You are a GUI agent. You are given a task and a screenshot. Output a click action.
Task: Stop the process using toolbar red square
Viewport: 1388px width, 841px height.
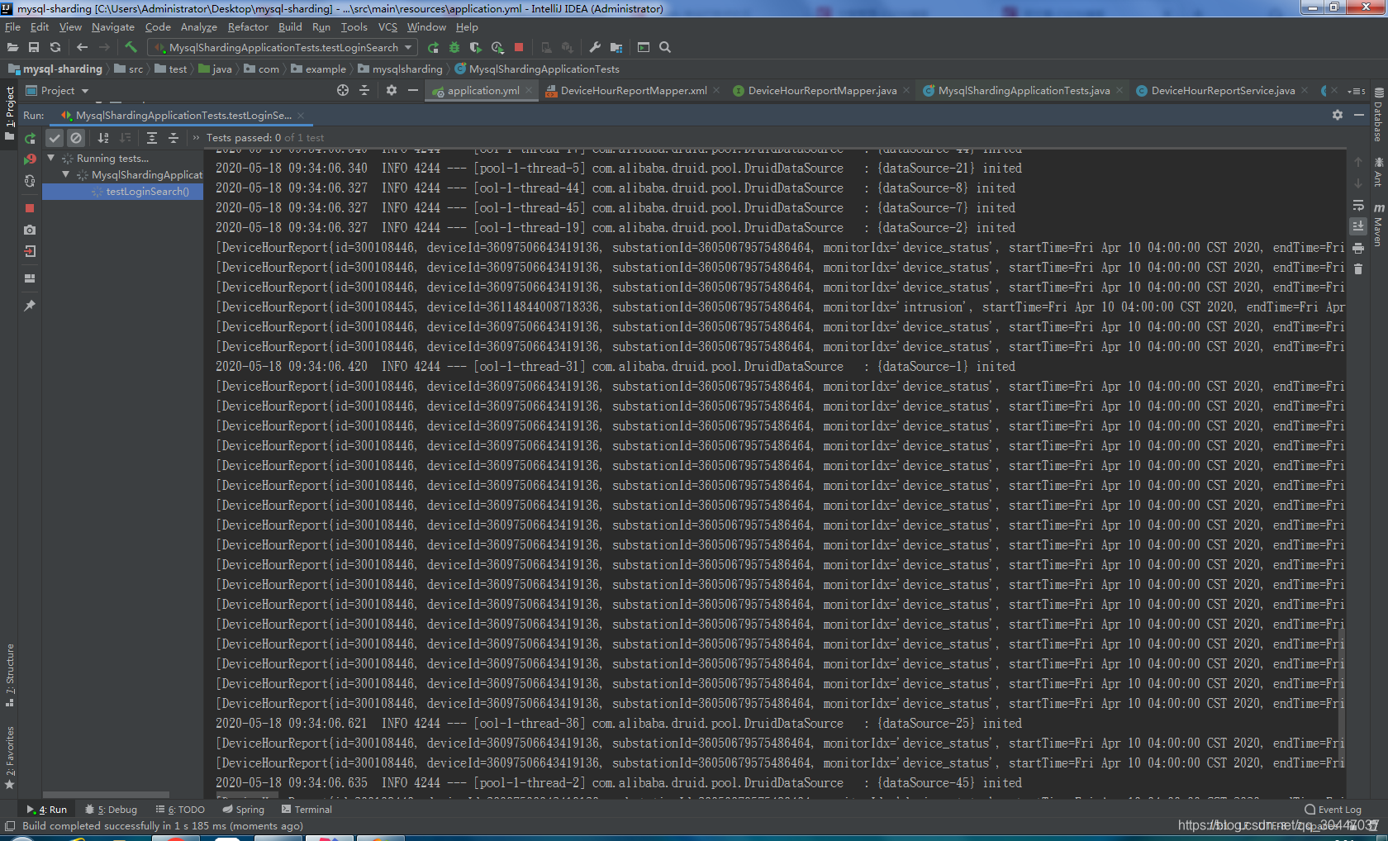pyautogui.click(x=519, y=48)
